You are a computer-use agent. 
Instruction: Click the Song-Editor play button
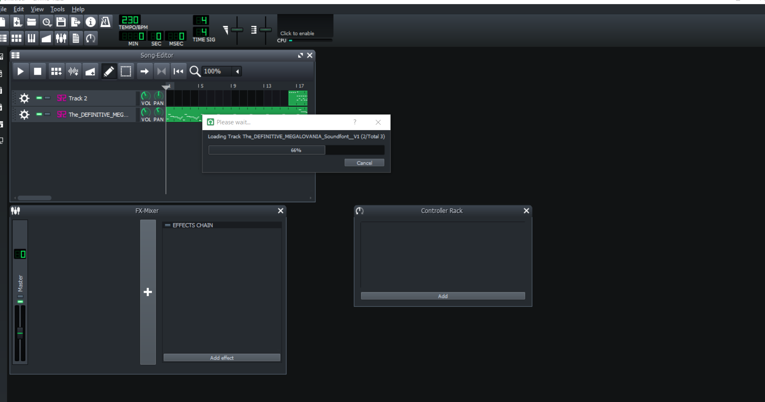tap(20, 71)
